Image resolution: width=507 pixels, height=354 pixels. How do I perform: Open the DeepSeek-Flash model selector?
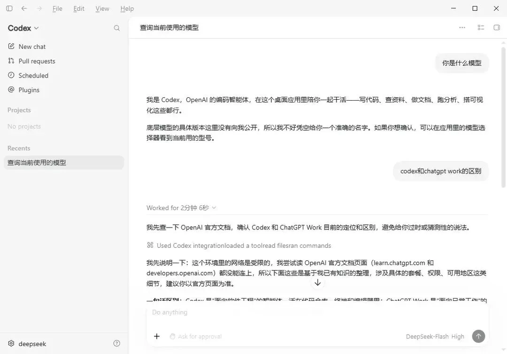click(x=427, y=337)
